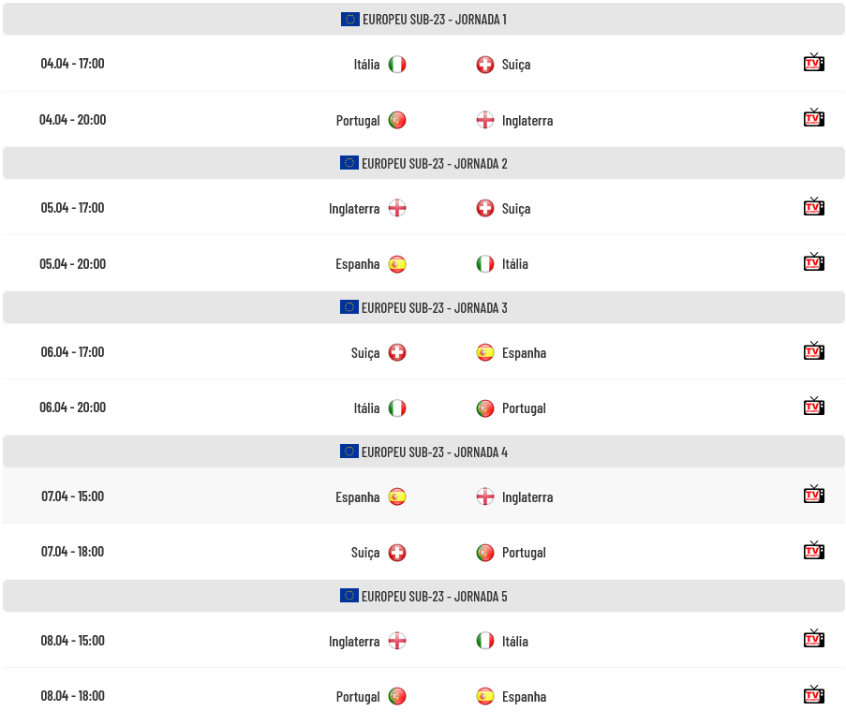This screenshot has height=726, width=846.
Task: Select the EU flag in Jornada 4 header
Action: pos(349,451)
